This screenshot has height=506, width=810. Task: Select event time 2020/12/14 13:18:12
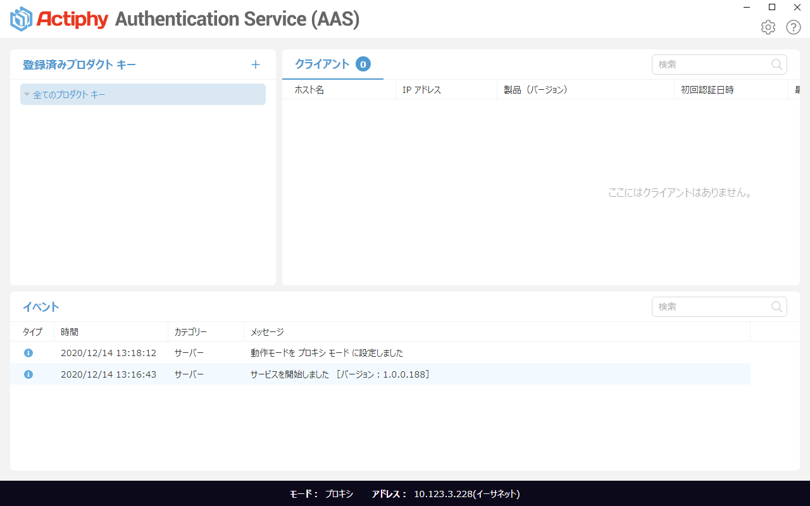coord(108,353)
